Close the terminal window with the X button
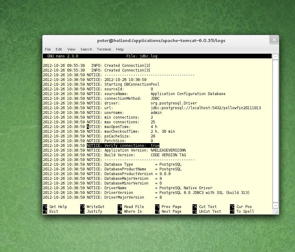The height and width of the screenshot is (252, 295). point(274,40)
